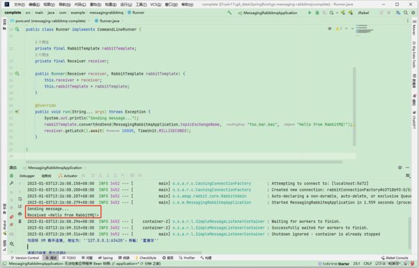Switch to Runner.java editor tab
This screenshot has width=419, height=268.
click(109, 21)
